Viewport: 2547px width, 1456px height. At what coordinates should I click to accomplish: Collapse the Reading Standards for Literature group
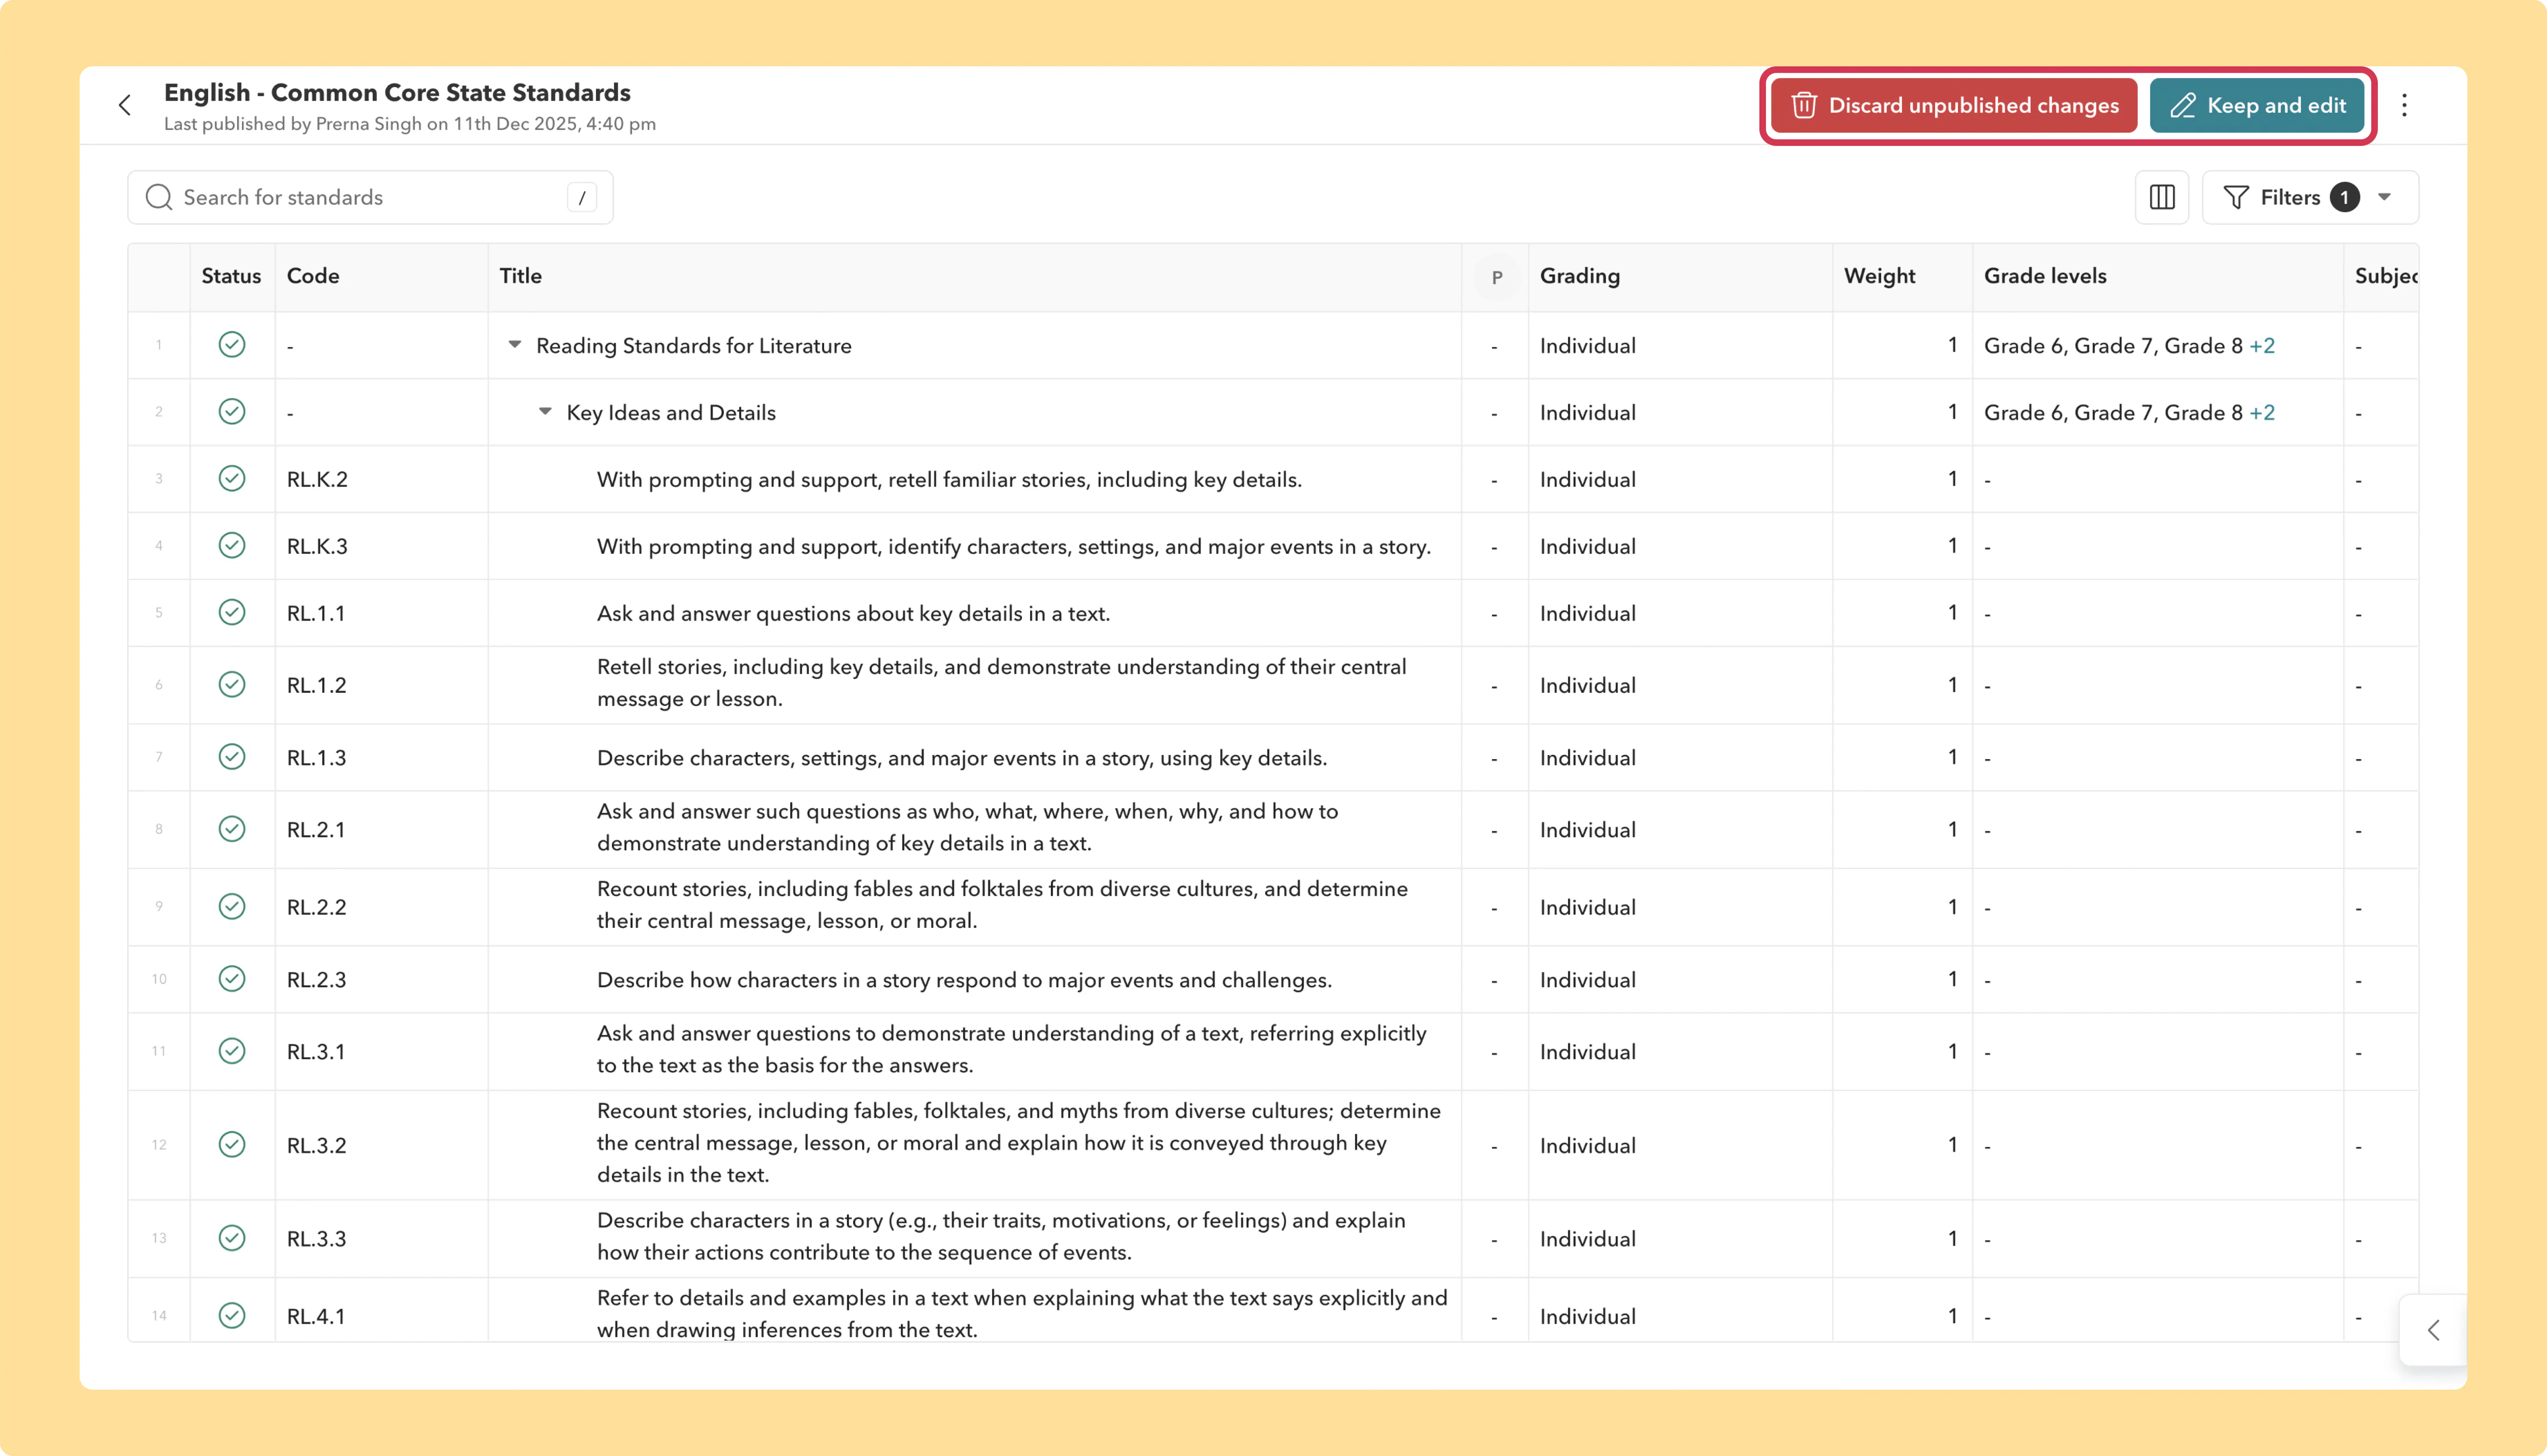(x=515, y=345)
